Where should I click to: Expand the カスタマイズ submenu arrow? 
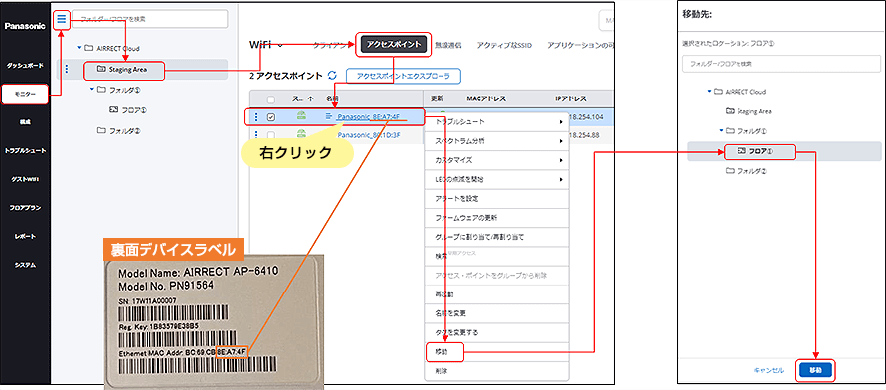(x=561, y=160)
